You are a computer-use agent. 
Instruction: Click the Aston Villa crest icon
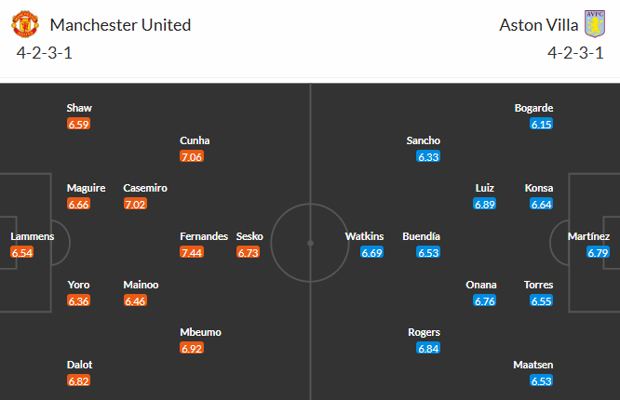tap(594, 24)
